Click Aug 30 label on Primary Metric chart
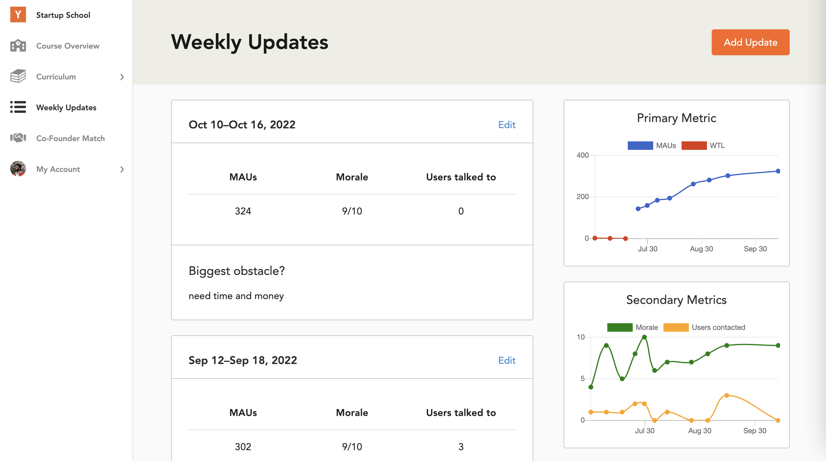The width and height of the screenshot is (826, 461). click(x=701, y=249)
